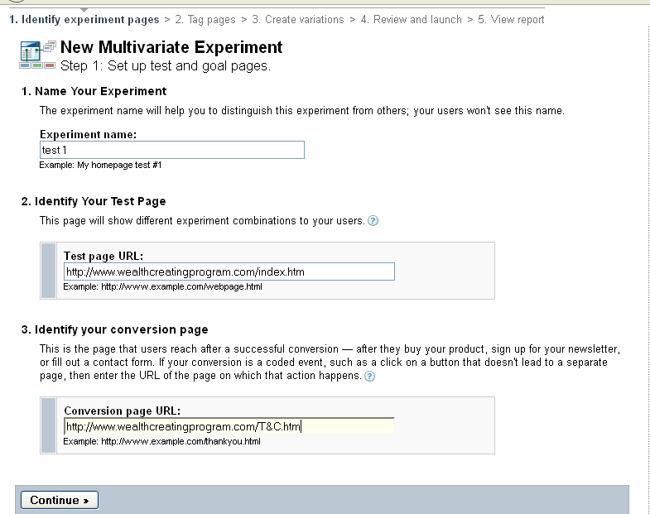Click the 'Experiment name:' label
Screen dimensions: 650x514
88,134
